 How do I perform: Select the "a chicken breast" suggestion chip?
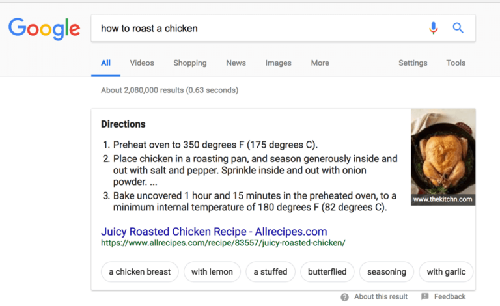pos(140,272)
